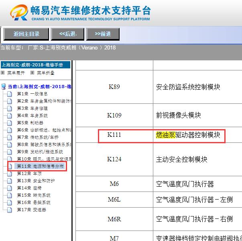Click page icon beside 第16章 悬架系统
This screenshot has height=241, width=242.
pyautogui.click(x=9, y=203)
